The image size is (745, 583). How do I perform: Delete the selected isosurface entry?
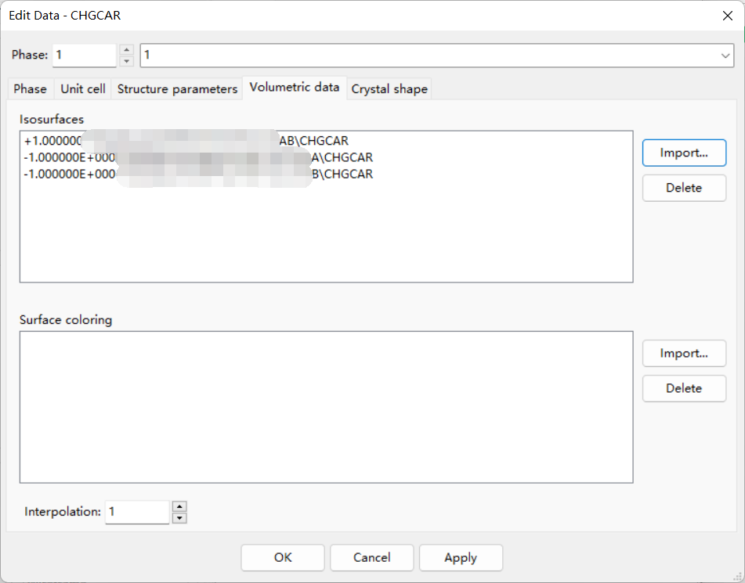click(x=684, y=188)
